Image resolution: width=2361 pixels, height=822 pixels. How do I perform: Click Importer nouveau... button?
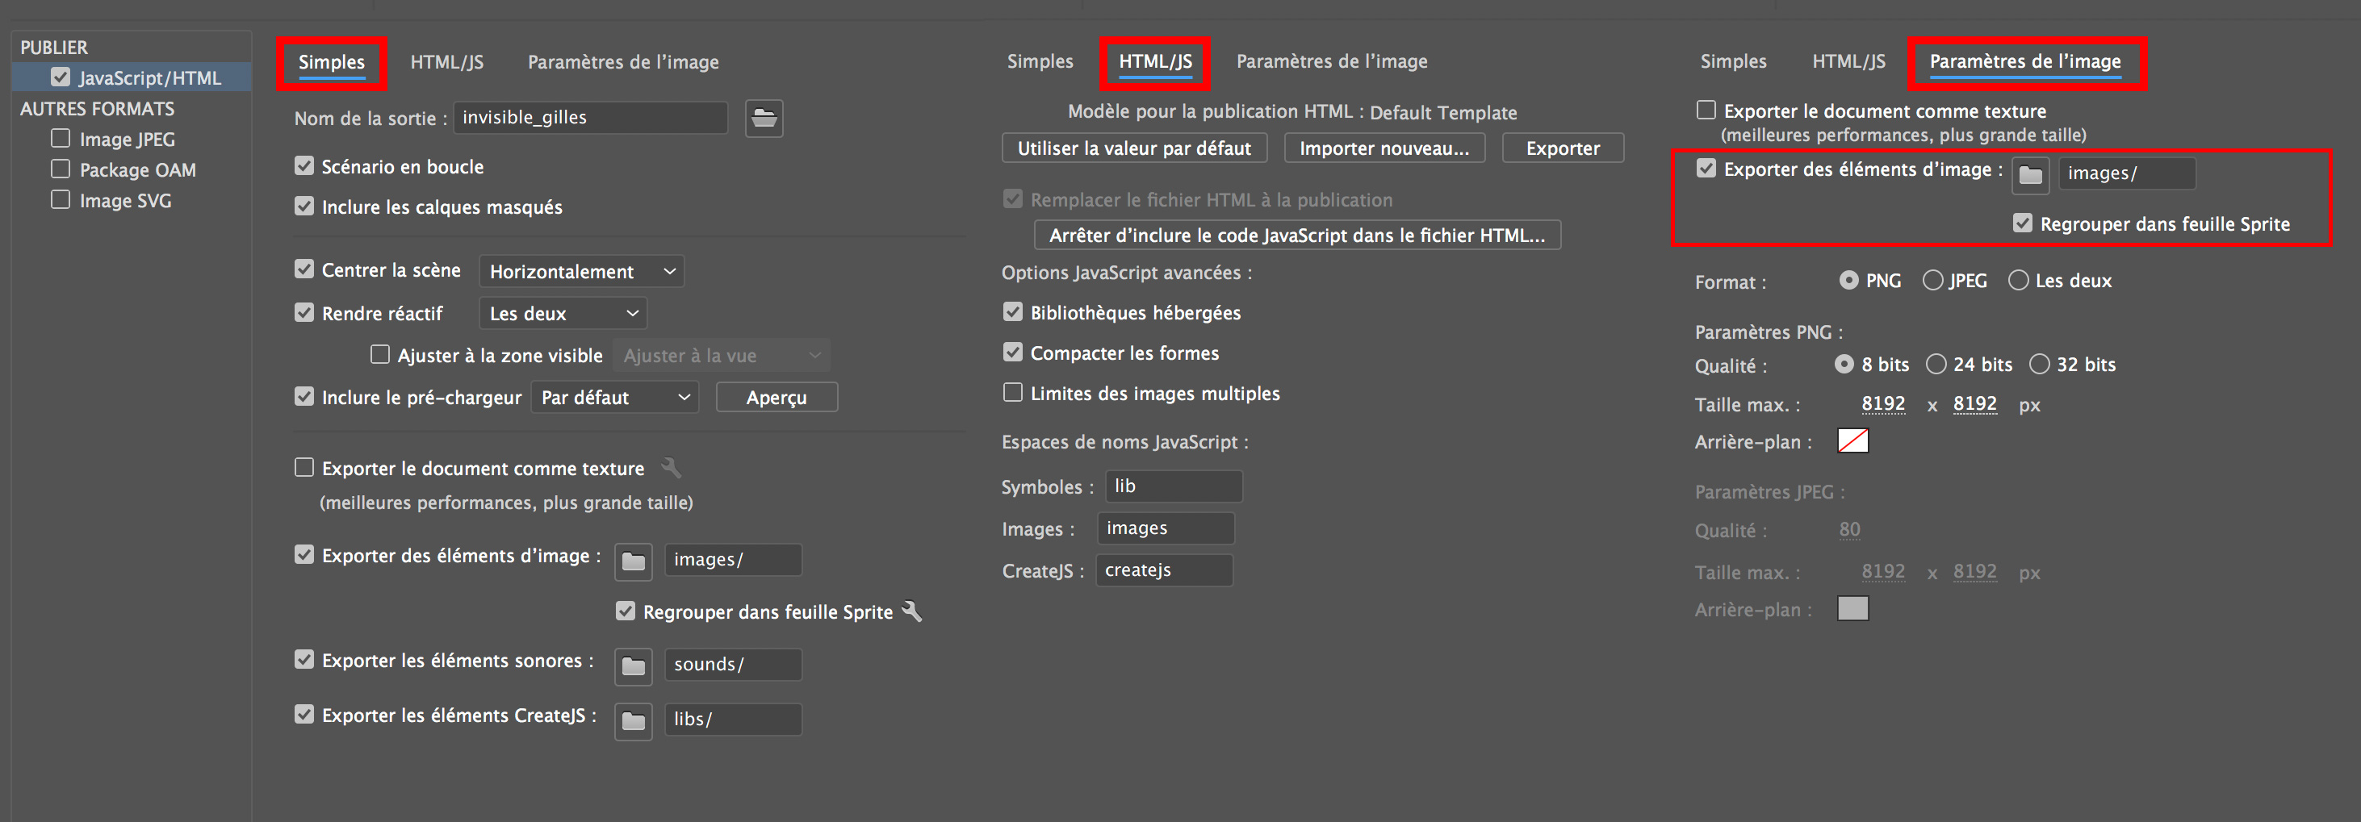[1384, 148]
